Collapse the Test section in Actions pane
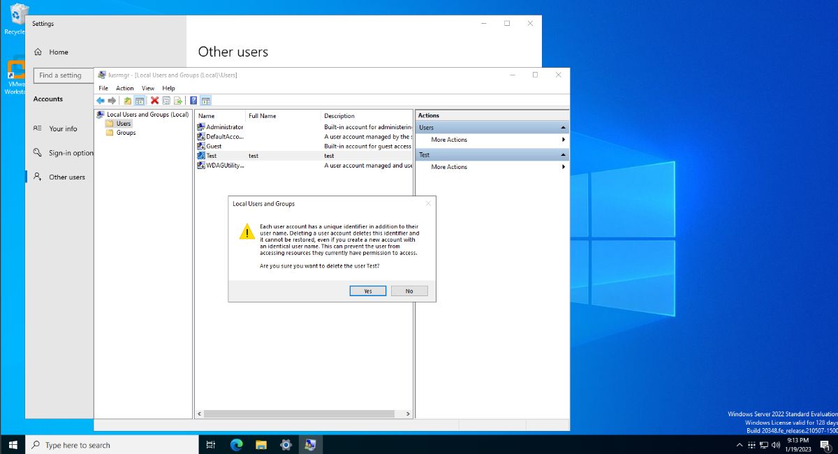838x454 pixels. [x=563, y=154]
